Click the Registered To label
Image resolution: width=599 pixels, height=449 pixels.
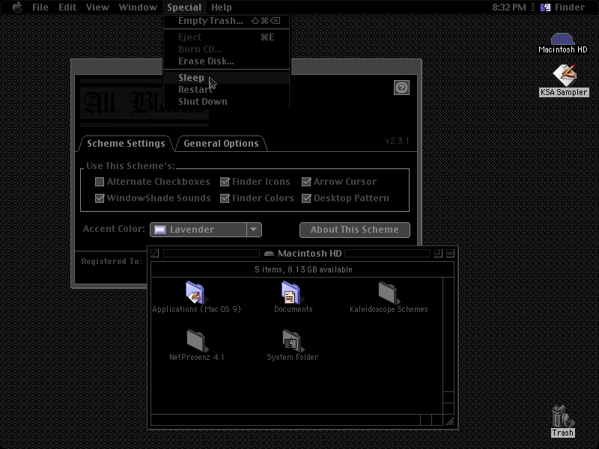pos(111,261)
